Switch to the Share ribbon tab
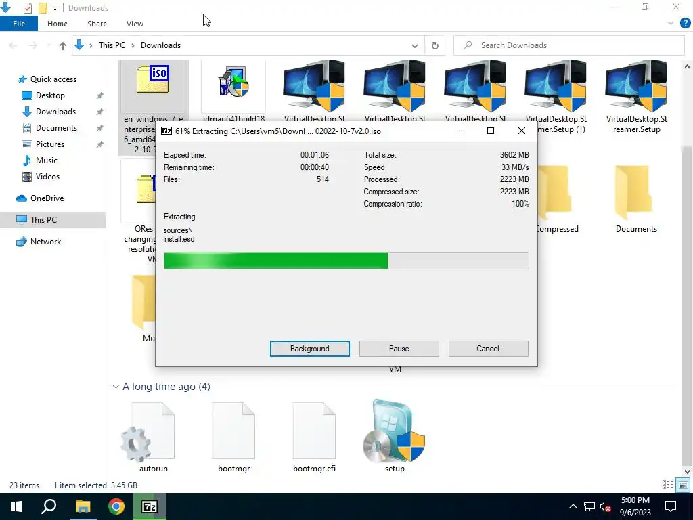693x520 pixels. [x=97, y=24]
